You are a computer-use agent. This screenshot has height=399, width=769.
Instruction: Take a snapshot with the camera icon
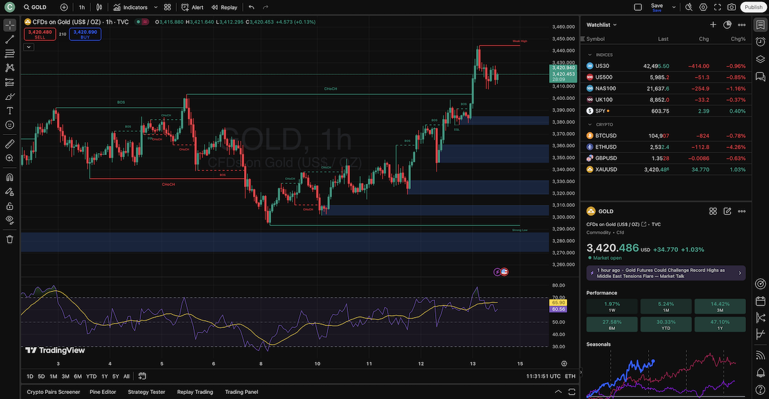pyautogui.click(x=731, y=7)
